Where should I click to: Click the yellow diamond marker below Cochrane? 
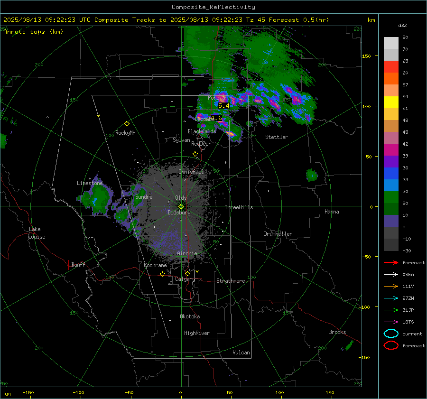tap(162, 274)
